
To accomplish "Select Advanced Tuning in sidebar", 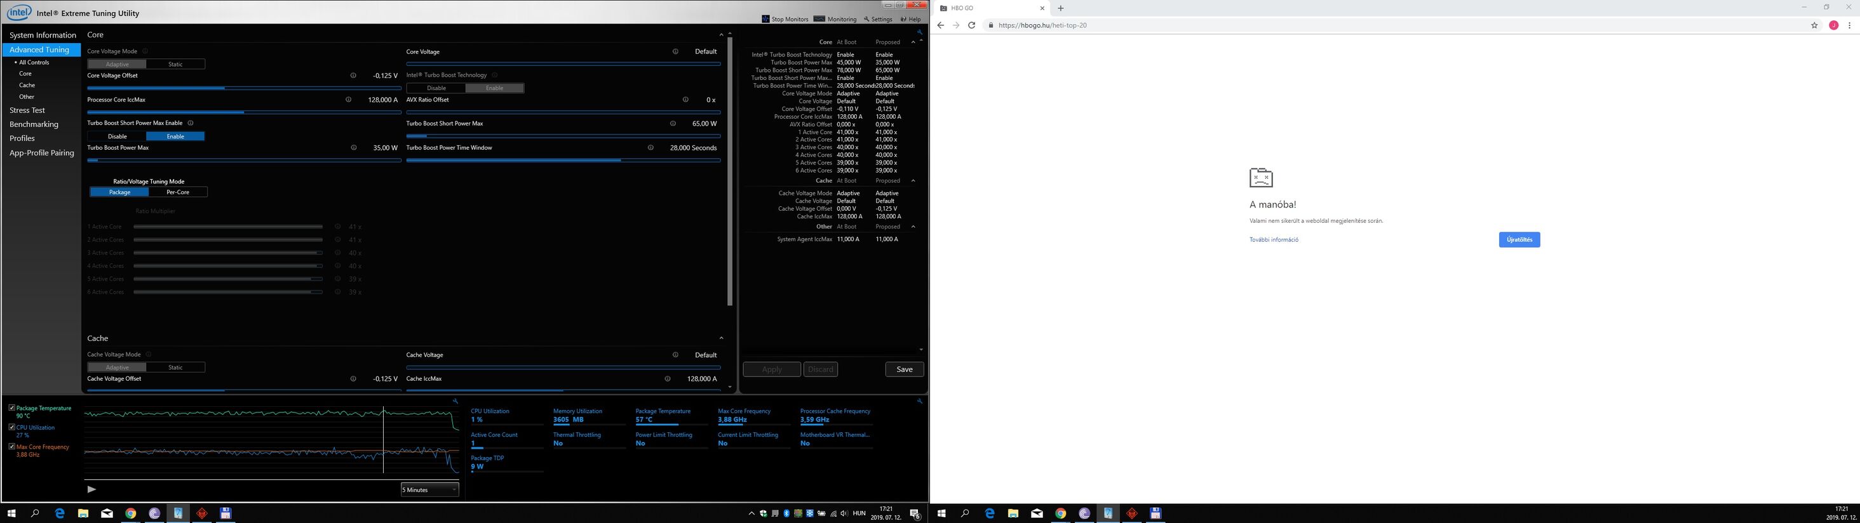I will tap(41, 50).
